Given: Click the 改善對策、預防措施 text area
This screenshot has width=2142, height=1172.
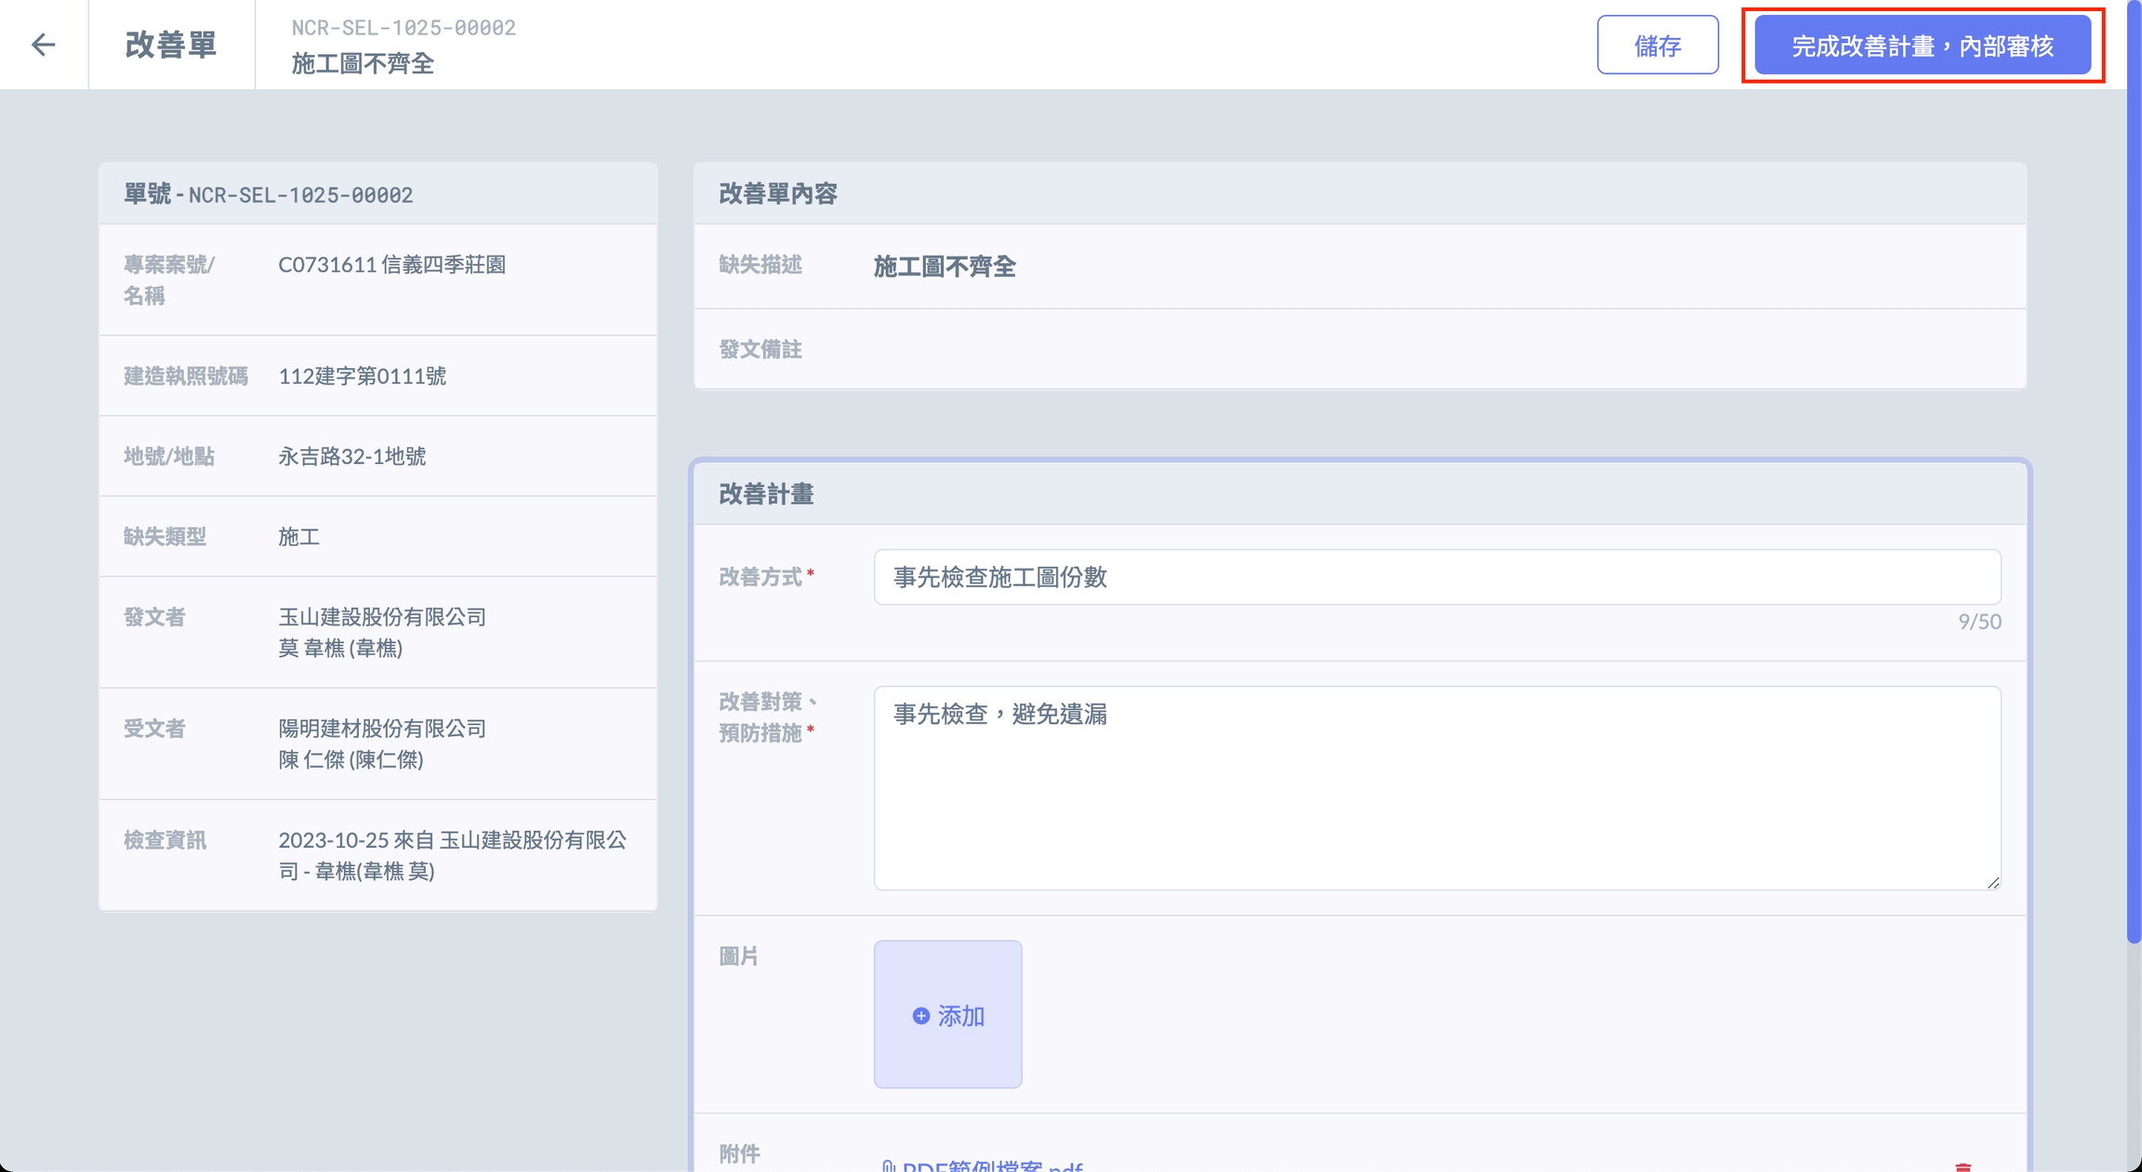Looking at the screenshot, I should point(1436,787).
